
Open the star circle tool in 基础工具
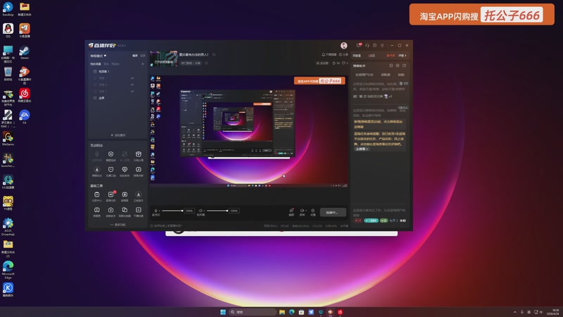click(x=138, y=197)
